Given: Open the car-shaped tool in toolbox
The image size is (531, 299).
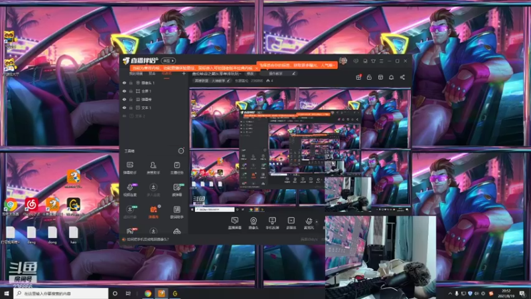Looking at the screenshot, I should [x=177, y=231].
